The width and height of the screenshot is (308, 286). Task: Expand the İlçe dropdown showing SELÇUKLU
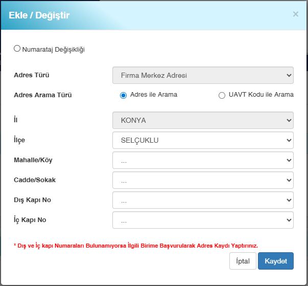[x=203, y=140]
